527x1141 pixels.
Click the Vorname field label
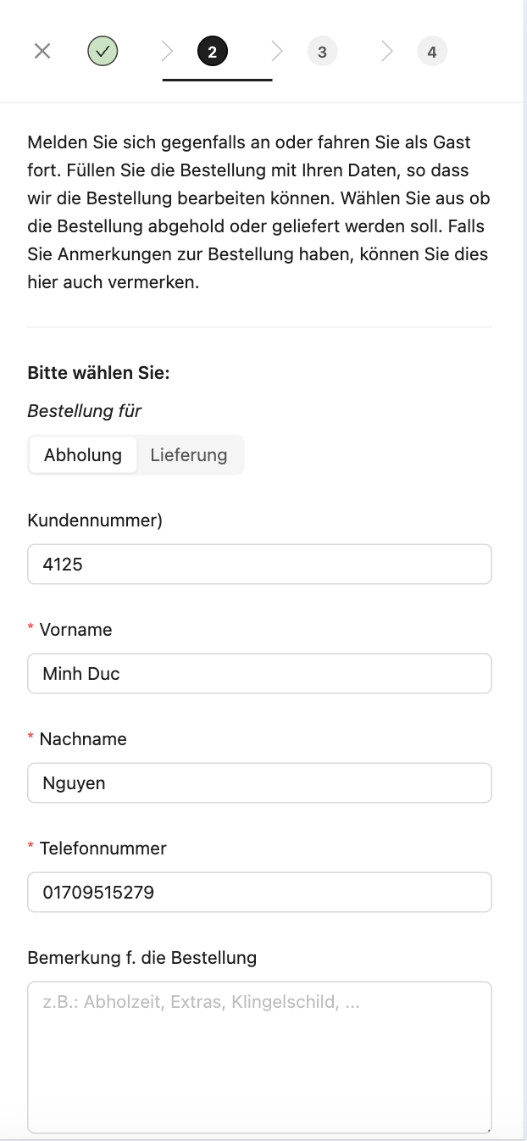[x=75, y=630]
